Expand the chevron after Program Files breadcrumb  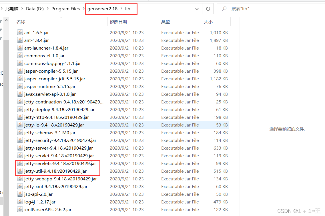pyautogui.click(x=84, y=9)
